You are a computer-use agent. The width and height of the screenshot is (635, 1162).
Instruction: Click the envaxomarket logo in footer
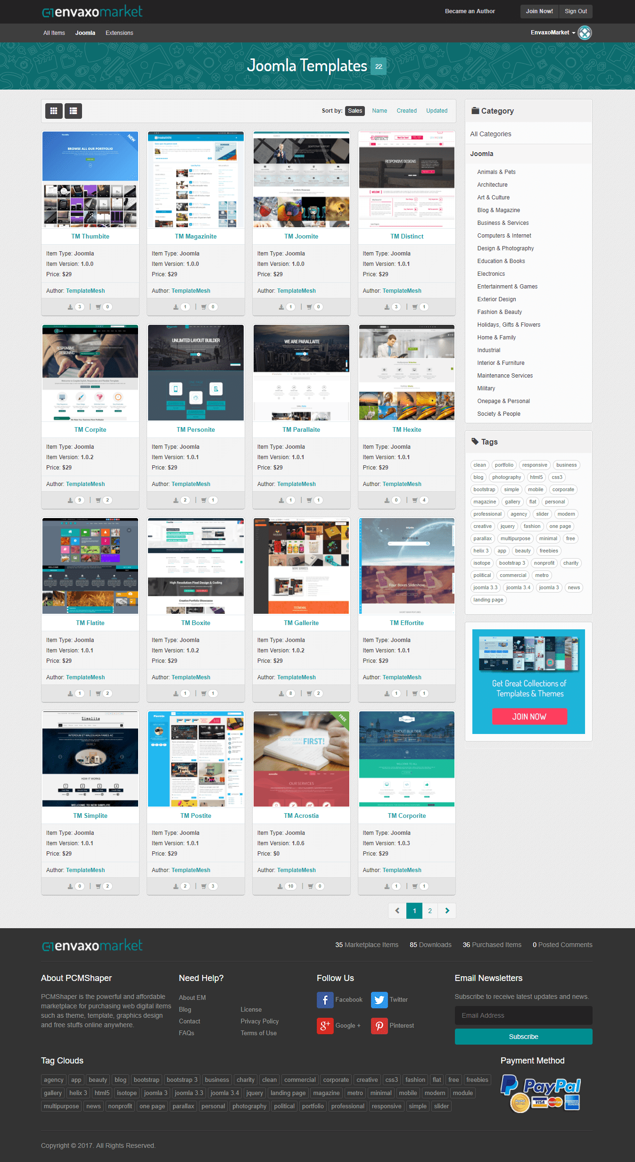coord(92,945)
